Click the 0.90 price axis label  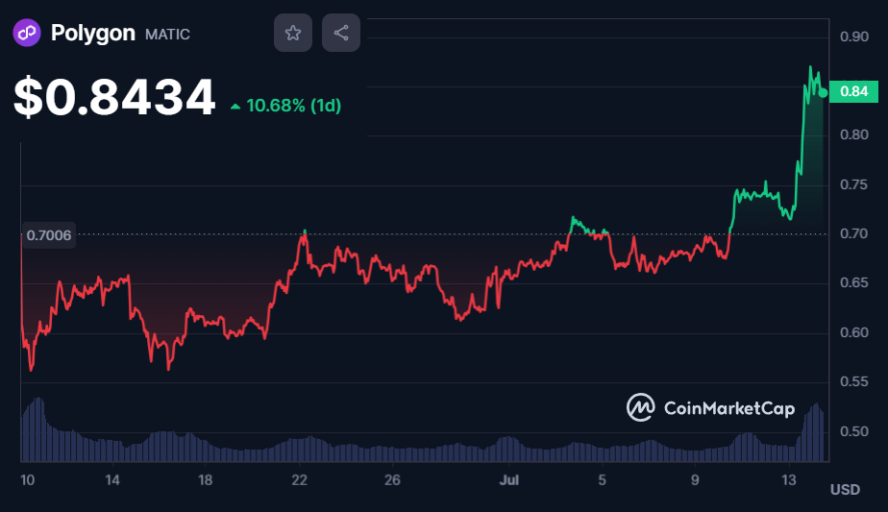(853, 37)
